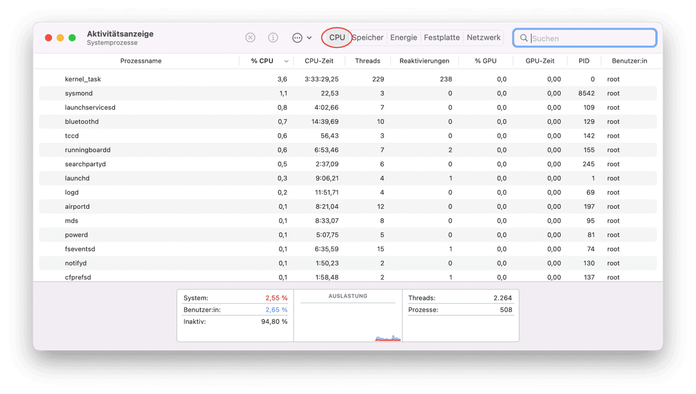696x394 pixels.
Task: Sort by Benutzer:in column header
Action: coord(630,61)
